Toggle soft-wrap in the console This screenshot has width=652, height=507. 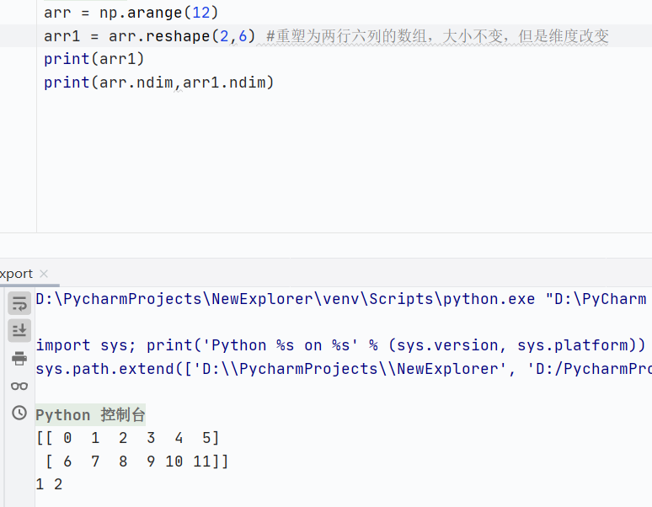(x=19, y=304)
